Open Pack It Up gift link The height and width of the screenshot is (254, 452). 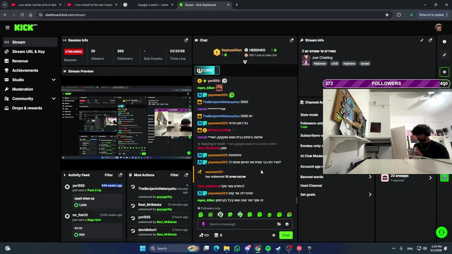pyautogui.click(x=94, y=190)
